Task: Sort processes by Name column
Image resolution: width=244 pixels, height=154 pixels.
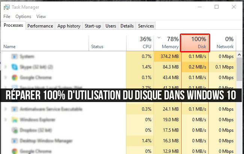Action: 45,43
